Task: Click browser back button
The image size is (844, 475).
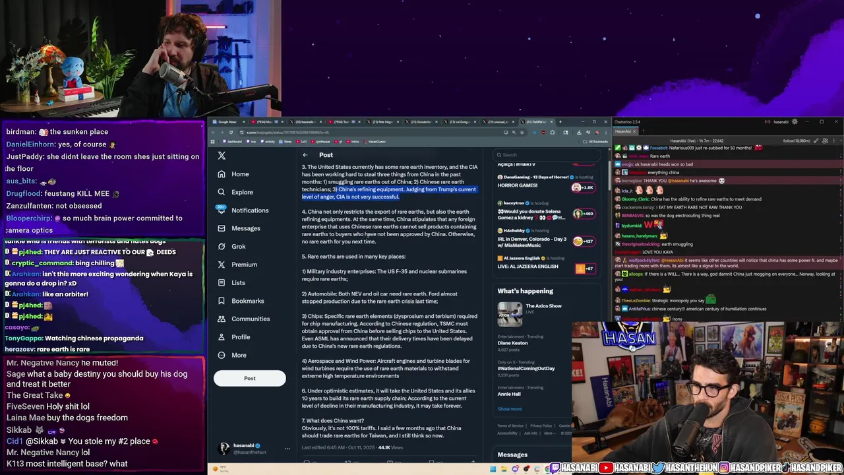Action: pyautogui.click(x=214, y=132)
